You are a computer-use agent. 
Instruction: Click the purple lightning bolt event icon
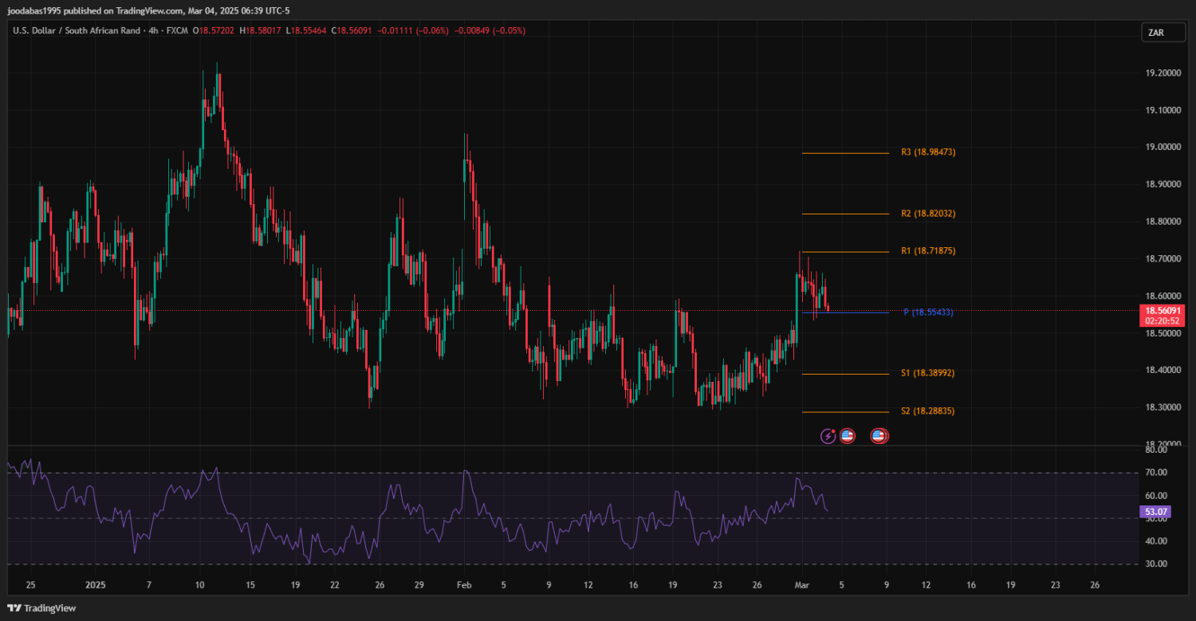828,436
